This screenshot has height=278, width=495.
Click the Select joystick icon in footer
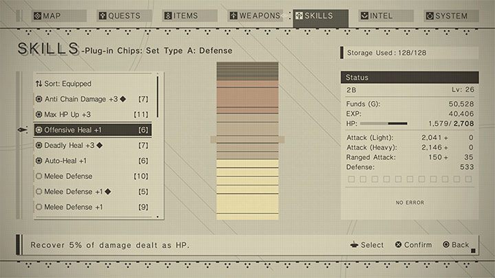(x=353, y=244)
